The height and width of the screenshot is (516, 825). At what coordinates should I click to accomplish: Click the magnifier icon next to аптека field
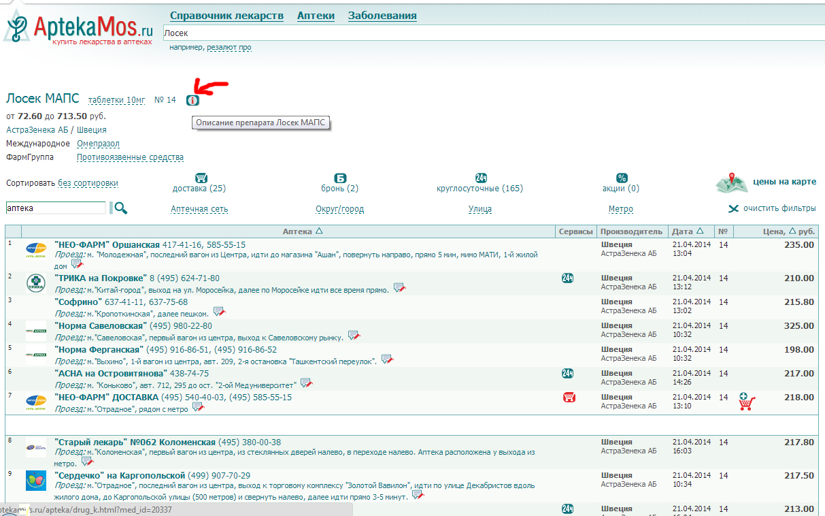point(120,208)
